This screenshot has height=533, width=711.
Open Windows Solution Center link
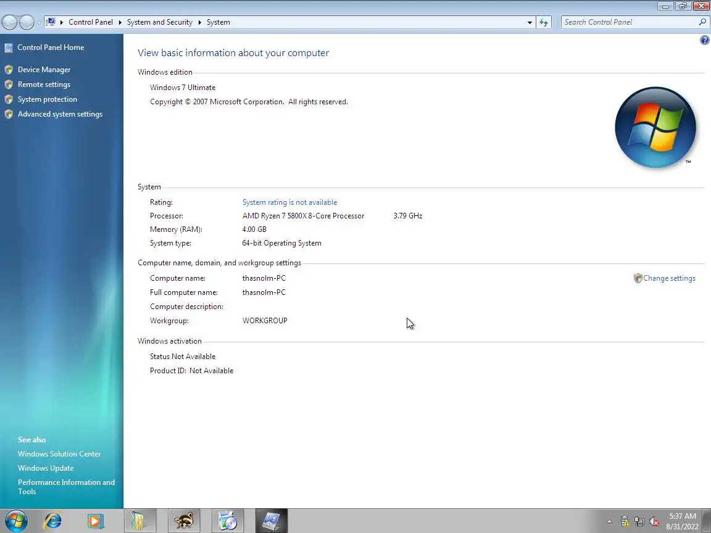pyautogui.click(x=59, y=453)
